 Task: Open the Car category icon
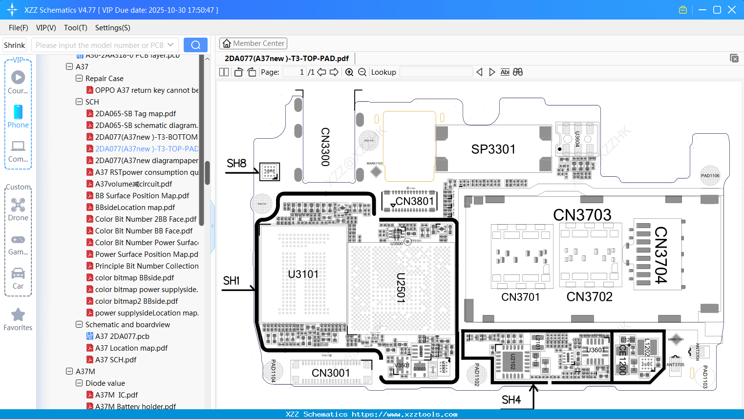click(x=18, y=278)
